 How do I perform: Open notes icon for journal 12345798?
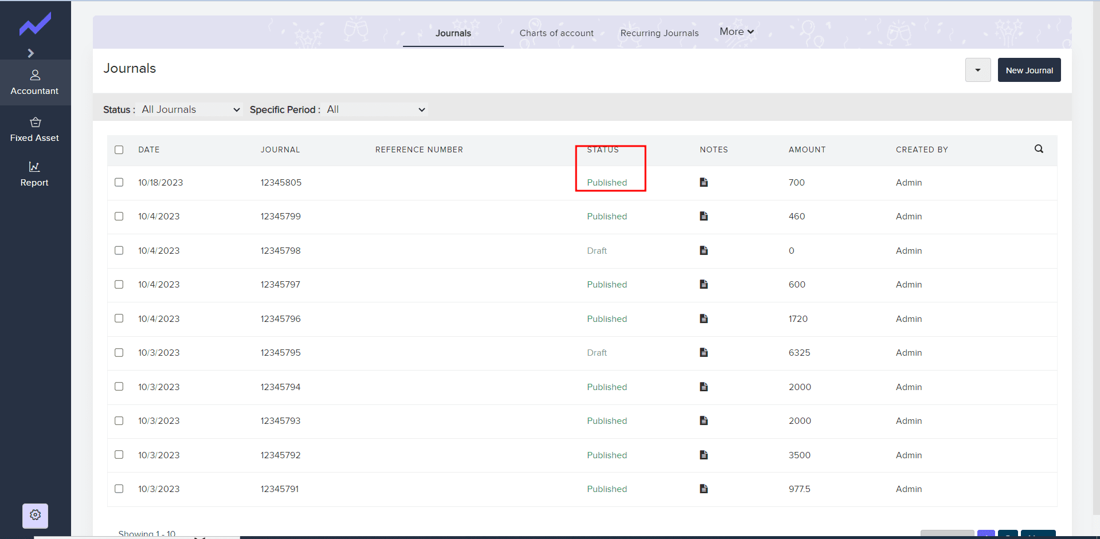click(x=703, y=250)
